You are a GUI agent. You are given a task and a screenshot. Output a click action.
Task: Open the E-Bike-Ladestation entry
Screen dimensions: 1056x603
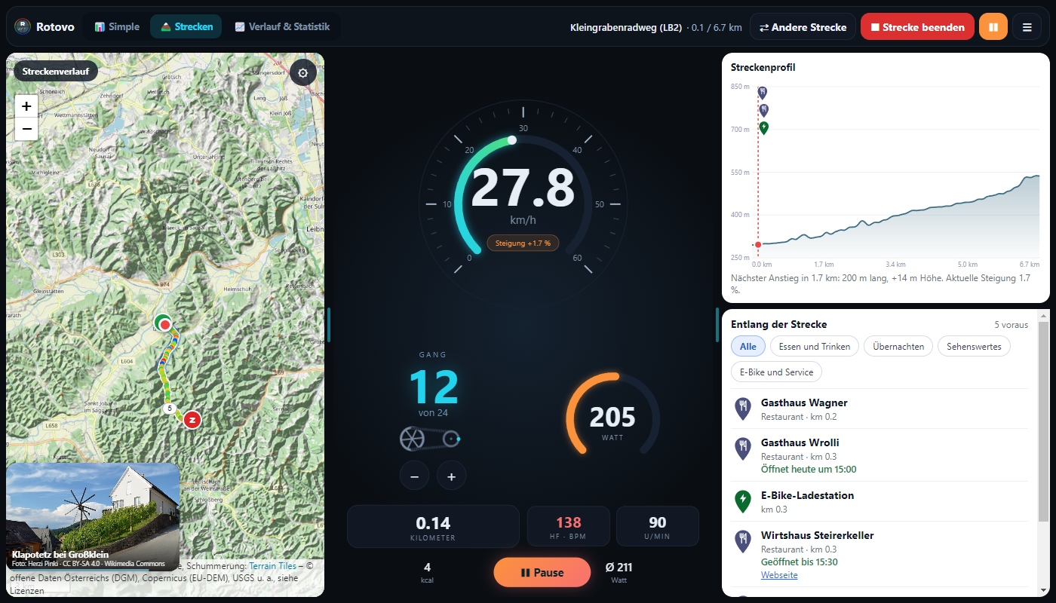point(879,501)
